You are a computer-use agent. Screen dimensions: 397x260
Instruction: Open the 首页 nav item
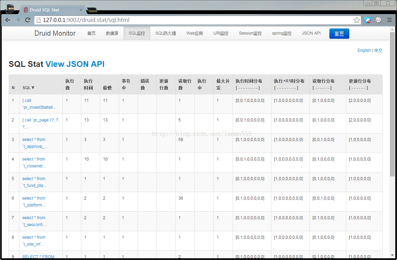[91, 33]
